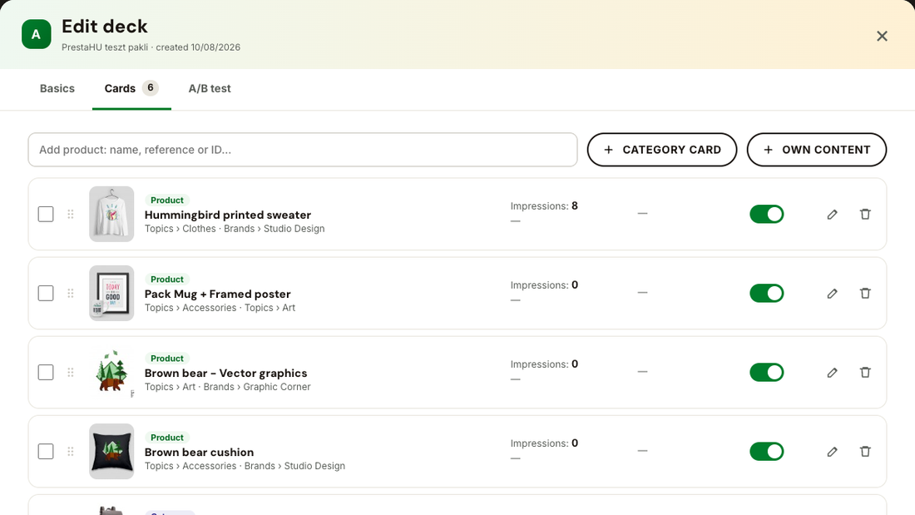Add a Category Card
This screenshot has width=915, height=515.
click(x=662, y=150)
